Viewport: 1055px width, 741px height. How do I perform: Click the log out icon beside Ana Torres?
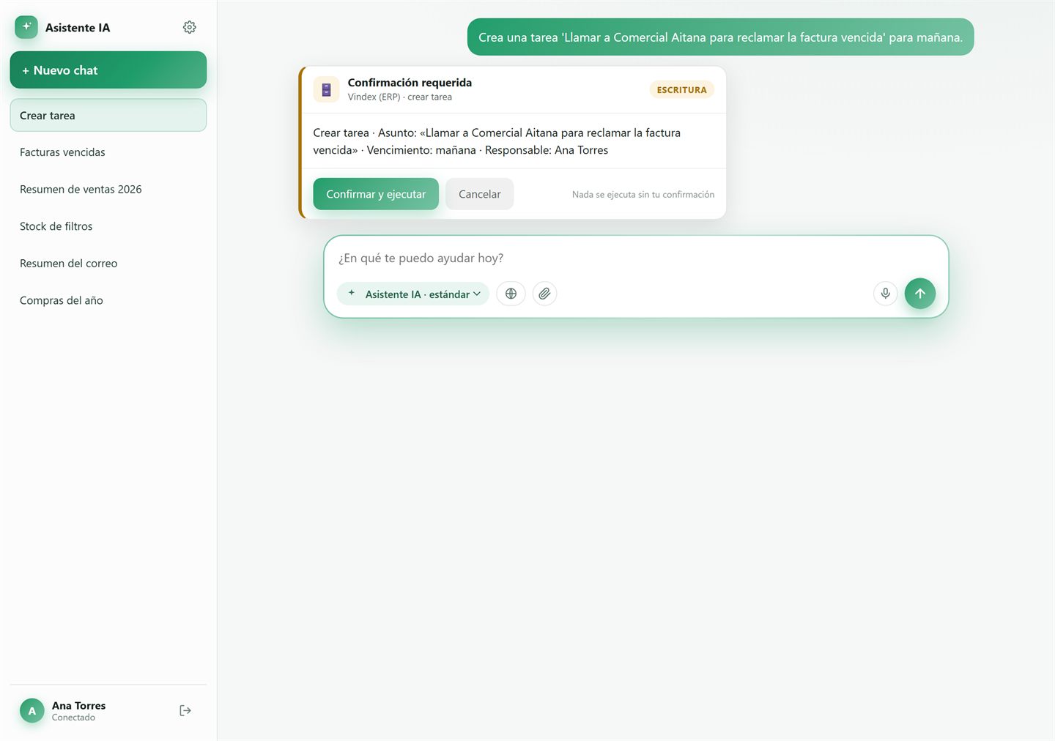(185, 710)
